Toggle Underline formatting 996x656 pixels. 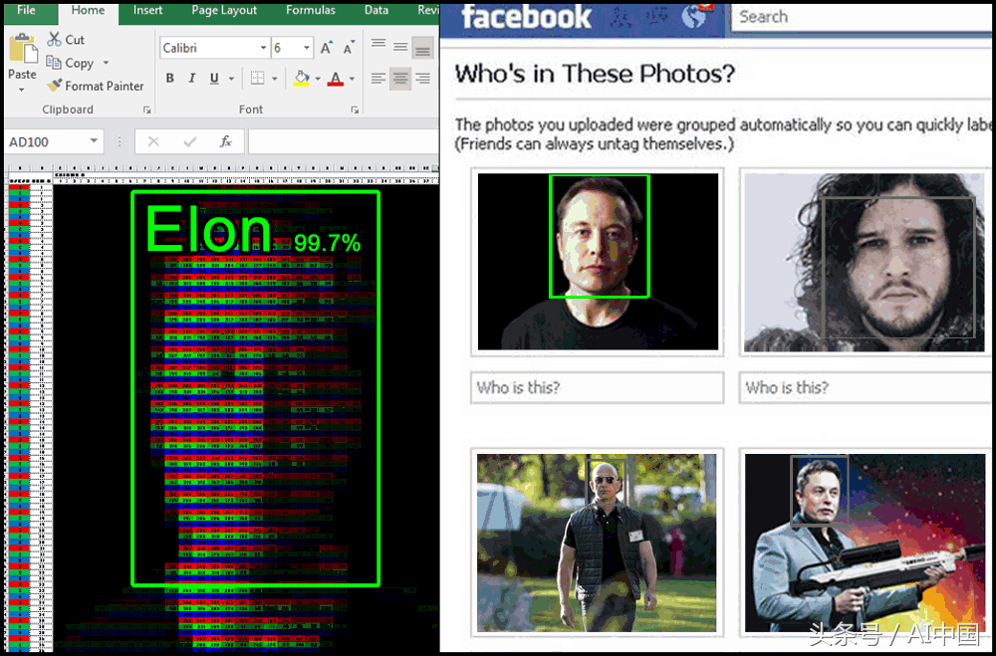(215, 79)
